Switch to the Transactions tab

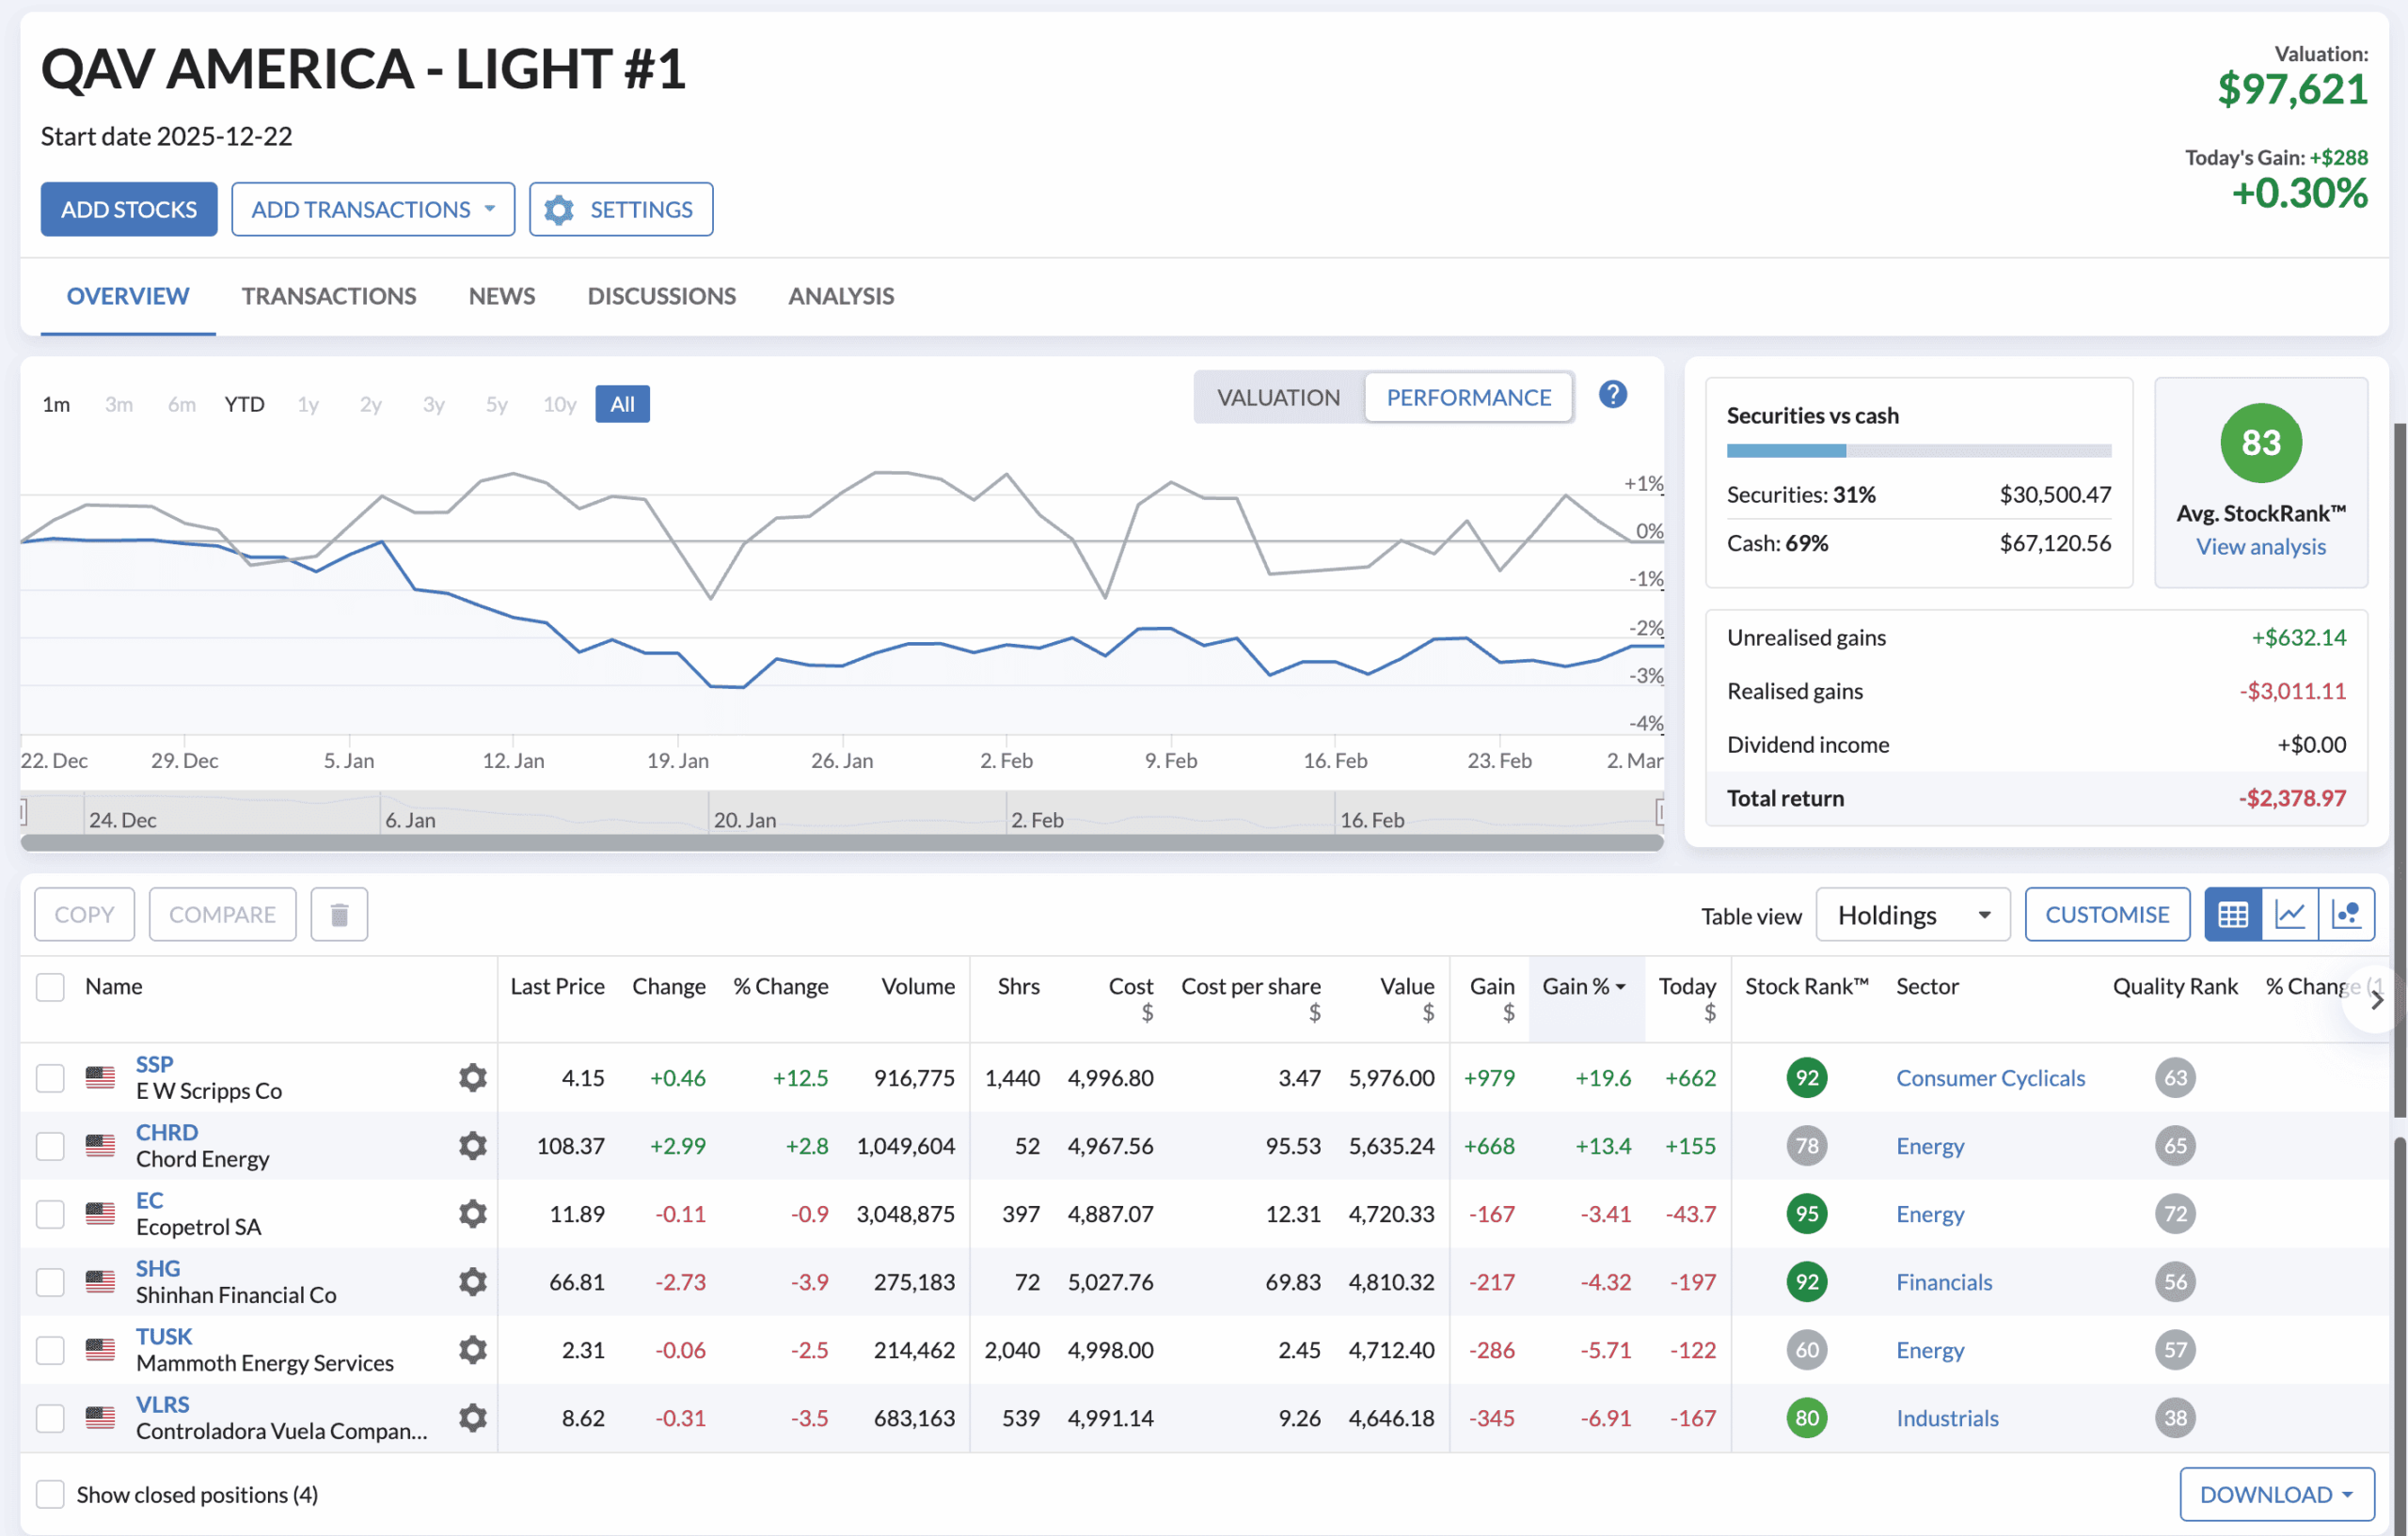(328, 296)
